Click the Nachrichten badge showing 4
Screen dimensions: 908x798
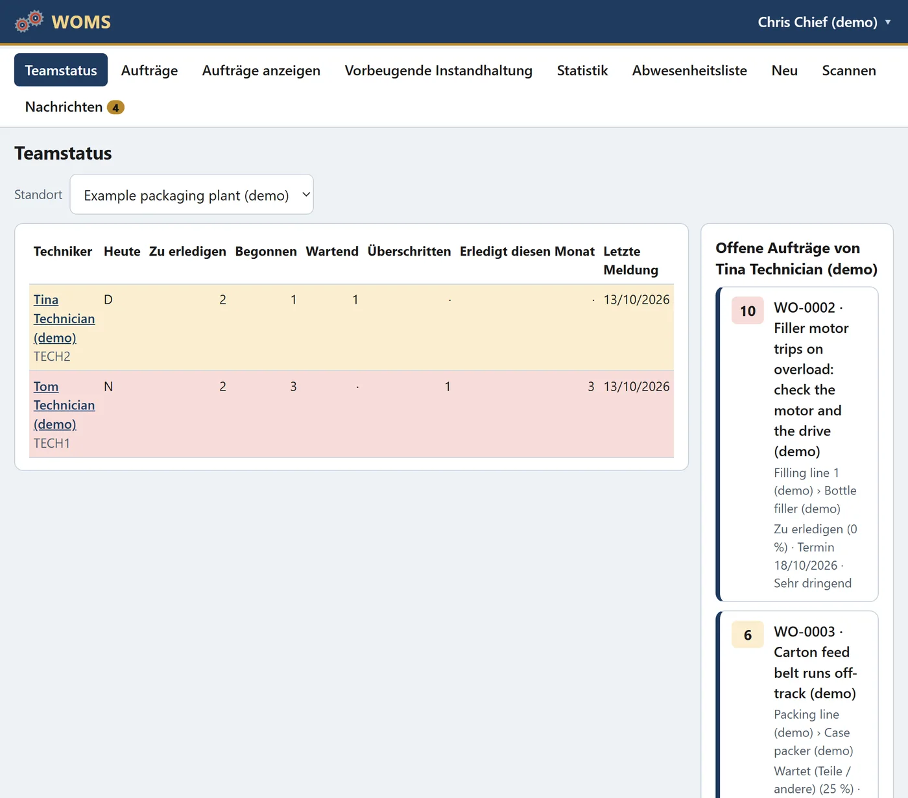(x=115, y=108)
